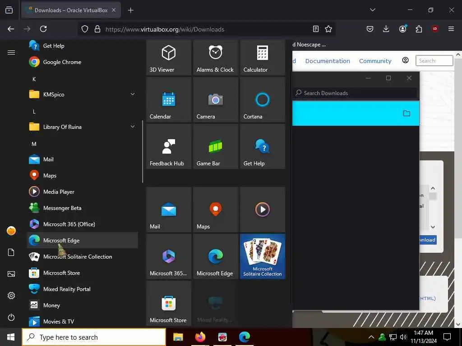Open Microsoft Store from app list
This screenshot has height=346, width=462.
point(83,273)
